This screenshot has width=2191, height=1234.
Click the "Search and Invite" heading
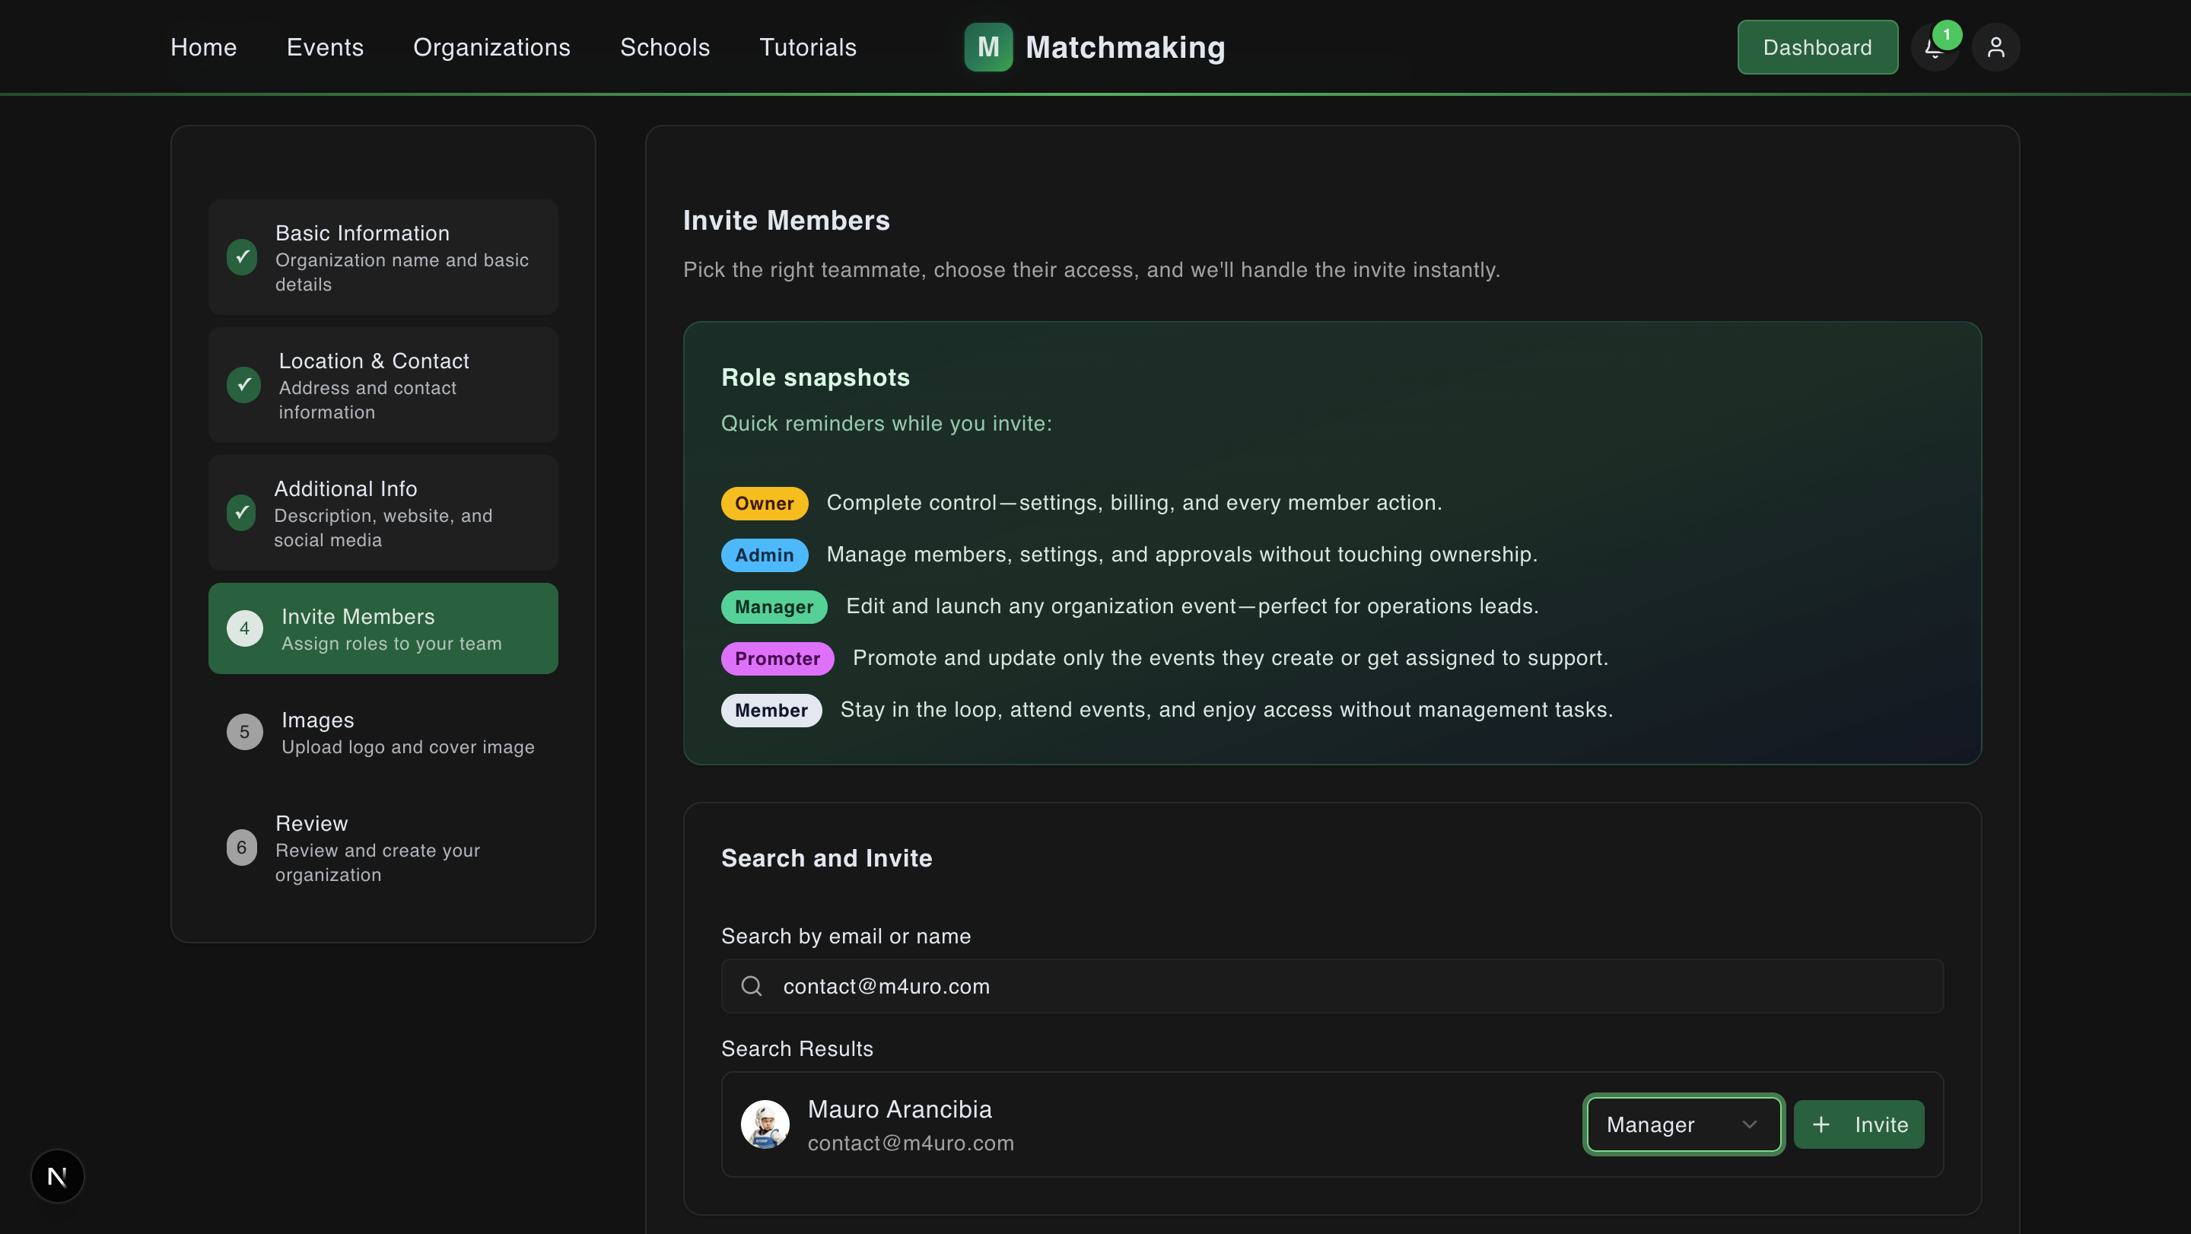tap(827, 858)
